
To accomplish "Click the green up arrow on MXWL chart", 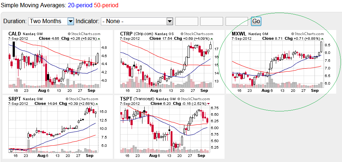I will pos(322,39).
